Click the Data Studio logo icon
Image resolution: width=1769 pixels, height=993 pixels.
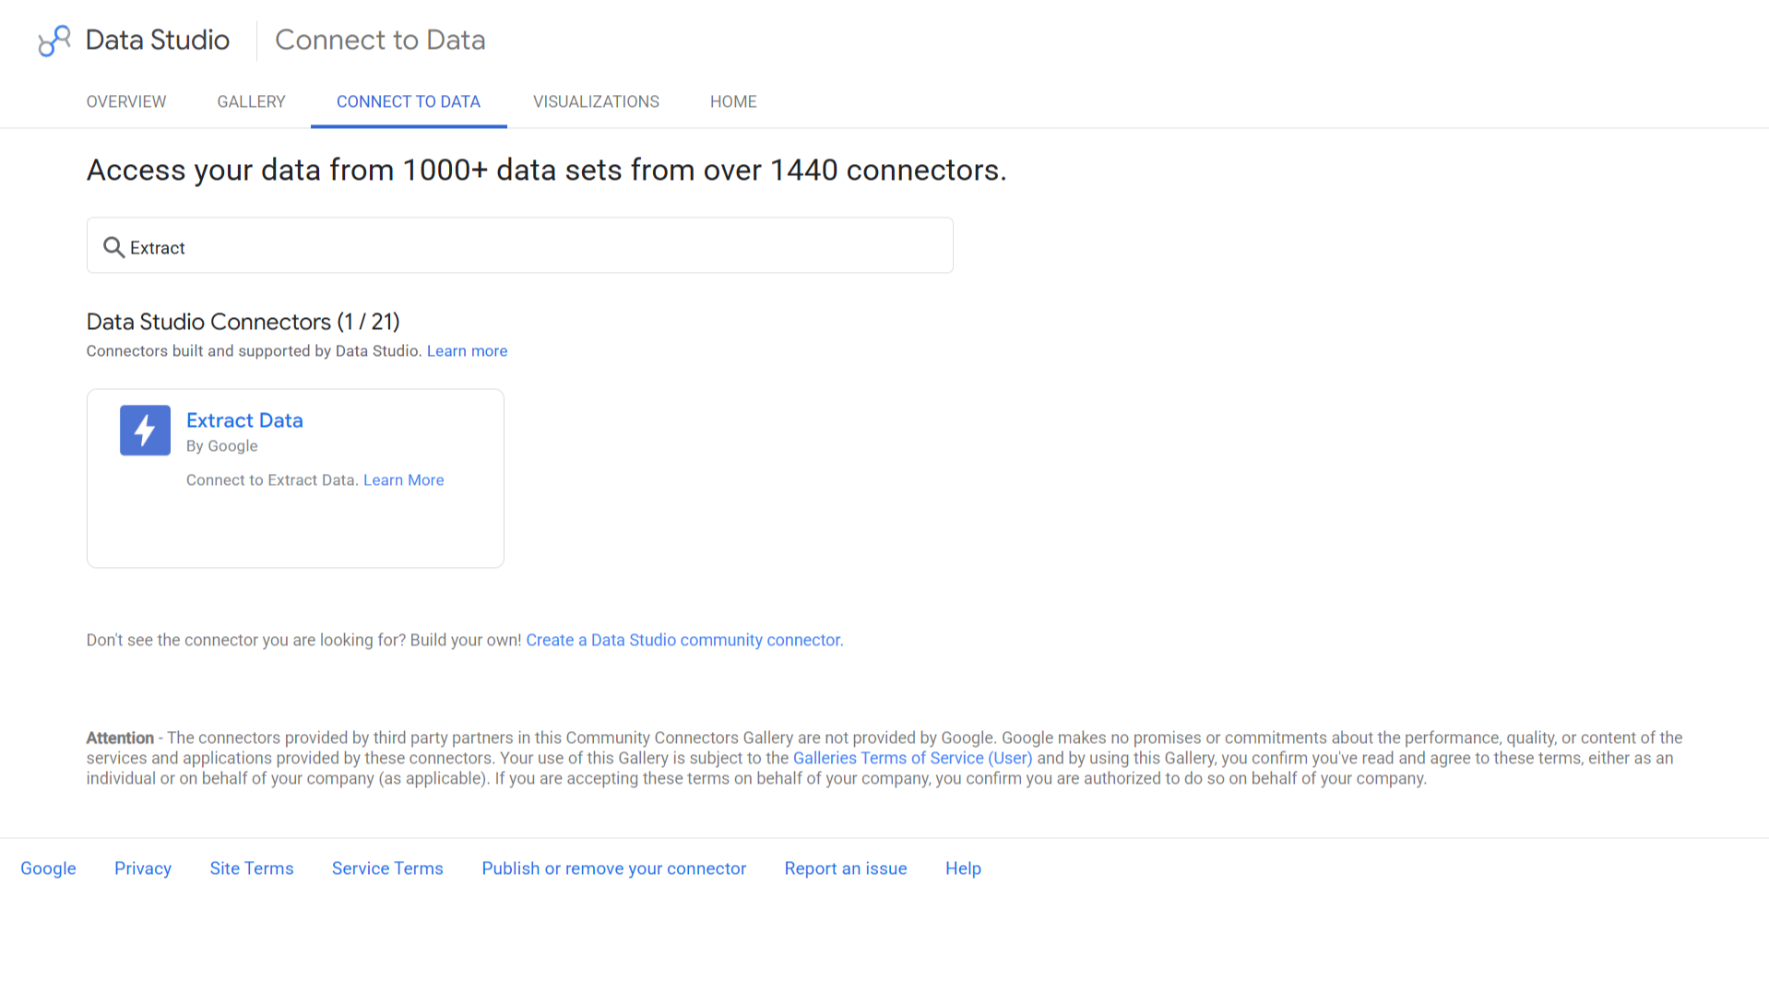[54, 41]
